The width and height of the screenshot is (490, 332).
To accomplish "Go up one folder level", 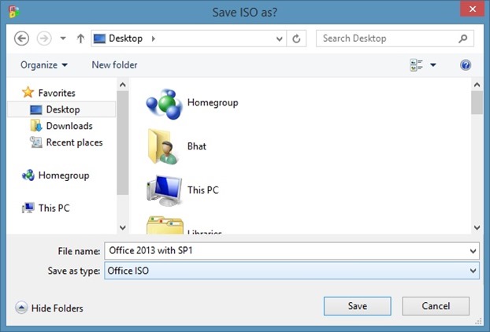I will tap(80, 39).
